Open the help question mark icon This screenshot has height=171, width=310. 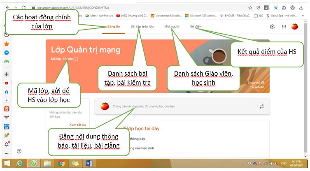click(19, 151)
